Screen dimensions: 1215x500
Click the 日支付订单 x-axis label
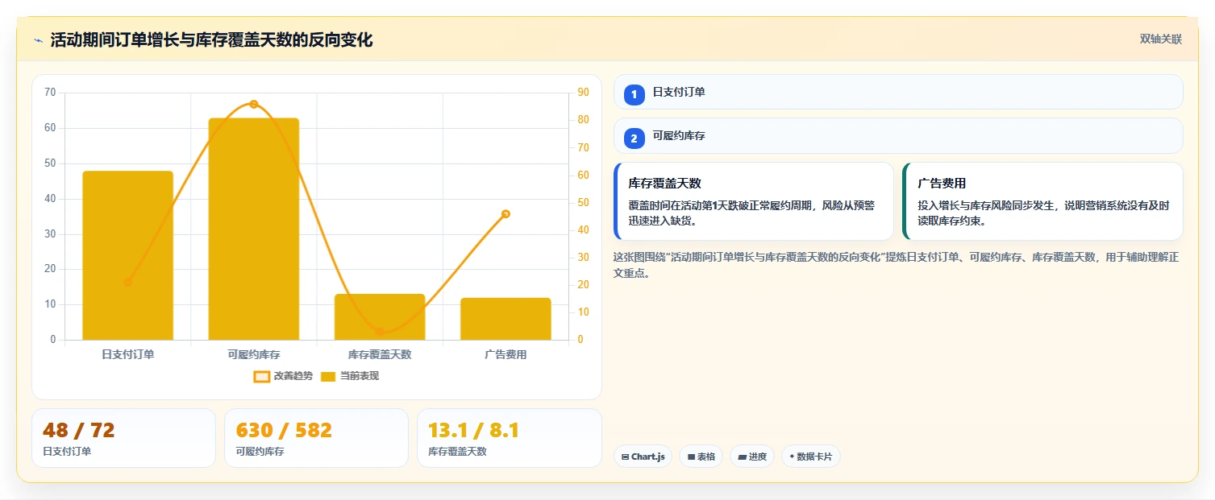(128, 354)
